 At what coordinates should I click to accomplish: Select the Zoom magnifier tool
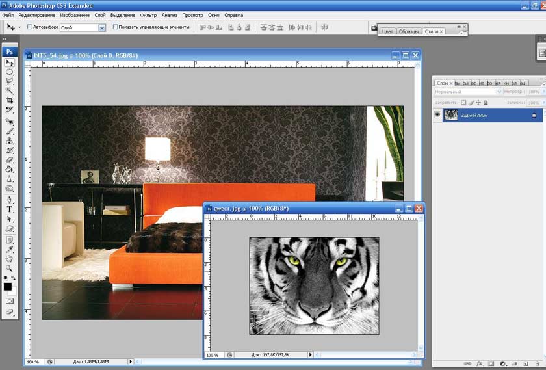10,268
